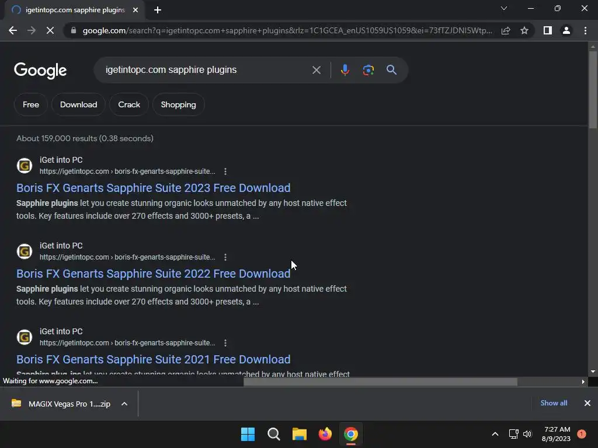Close the igetintopc.com sapphire plugins tab
598x448 pixels.
pos(135,10)
